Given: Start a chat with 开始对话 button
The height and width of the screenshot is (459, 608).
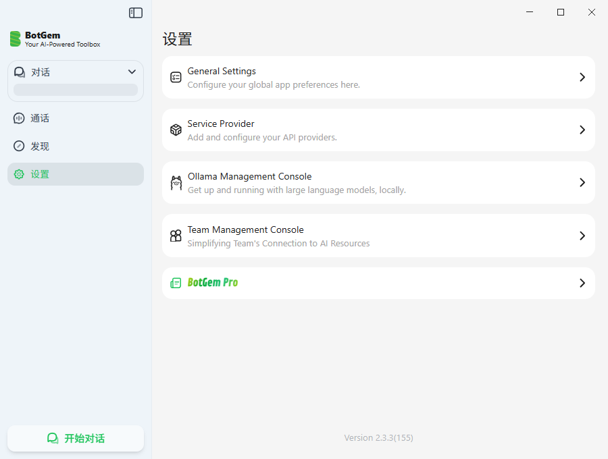Looking at the screenshot, I should pos(76,438).
